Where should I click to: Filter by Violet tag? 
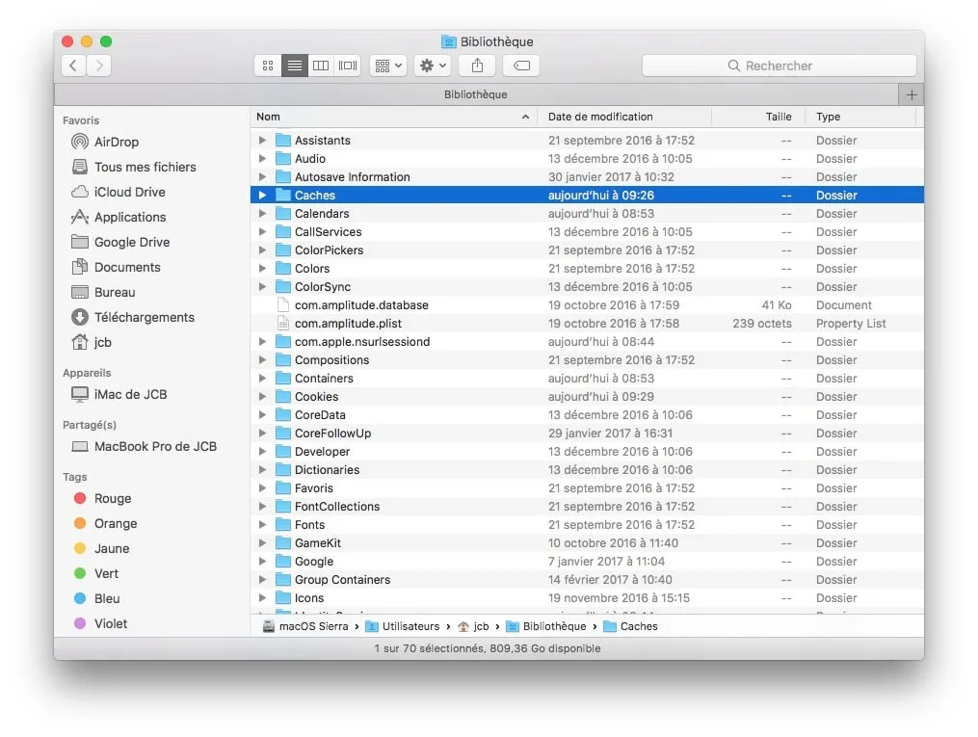[100, 623]
